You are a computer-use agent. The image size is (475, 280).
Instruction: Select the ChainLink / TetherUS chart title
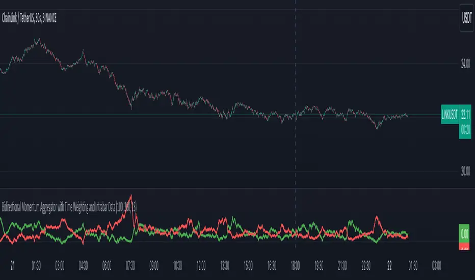point(29,18)
